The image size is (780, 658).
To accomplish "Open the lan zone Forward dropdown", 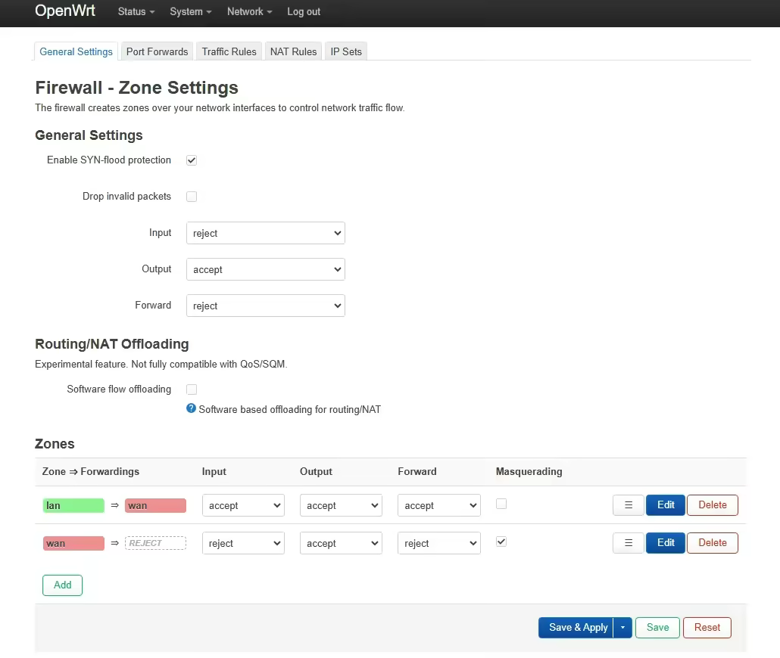I will point(438,505).
